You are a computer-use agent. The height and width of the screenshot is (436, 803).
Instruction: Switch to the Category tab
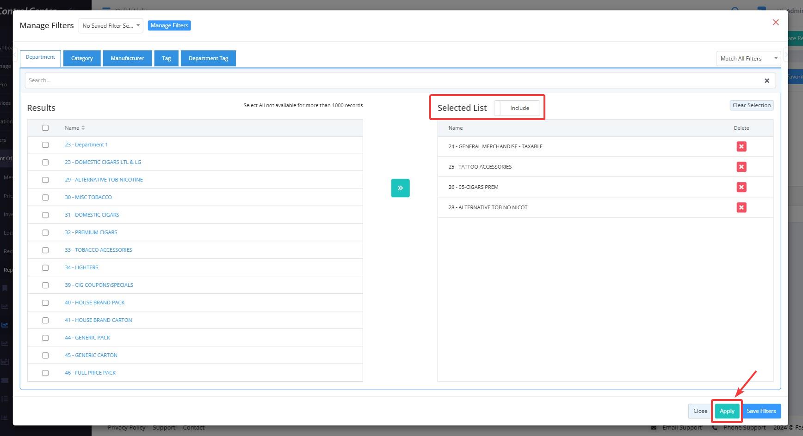click(82, 58)
